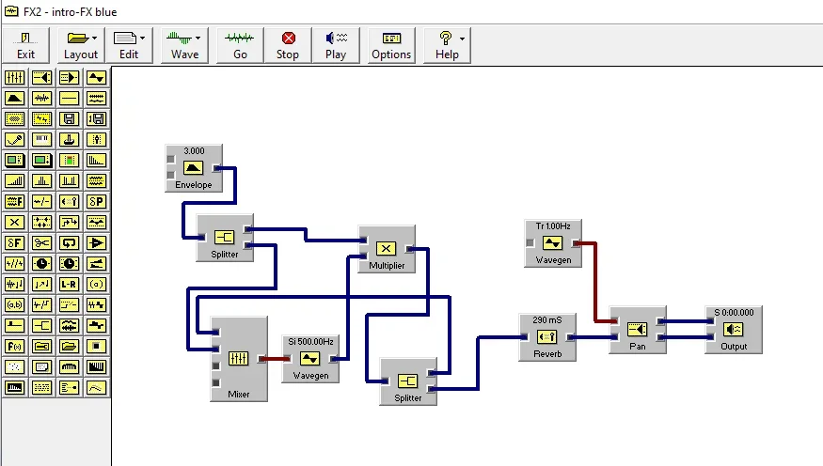Expand the Layout dropdown arrow
This screenshot has width=823, height=466.
94,39
